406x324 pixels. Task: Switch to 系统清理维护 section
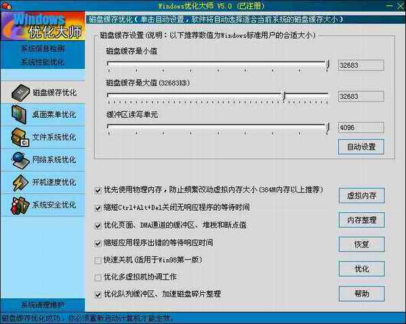click(43, 305)
